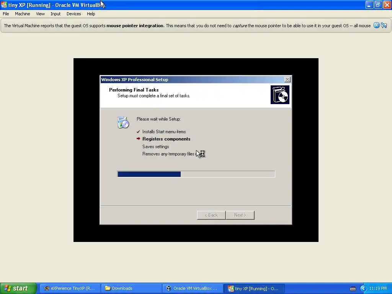Open the View menu
This screenshot has width=392, height=294.
click(x=40, y=14)
